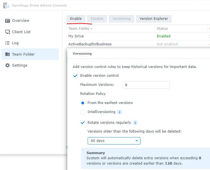Click the Rotation Policy label
This screenshot has width=210, height=170.
pos(93,94)
